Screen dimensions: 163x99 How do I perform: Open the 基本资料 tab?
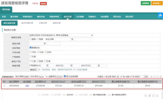(x=14, y=17)
